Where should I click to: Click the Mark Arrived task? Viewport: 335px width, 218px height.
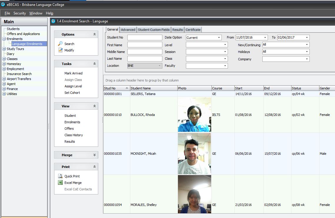pos(73,73)
